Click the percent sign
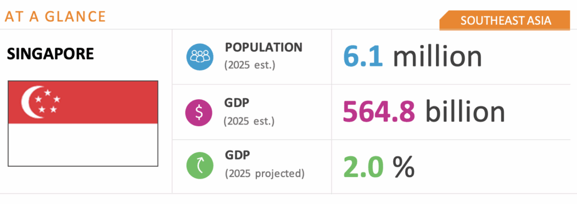Viewport: 577px width, 204px height. [x=403, y=167]
